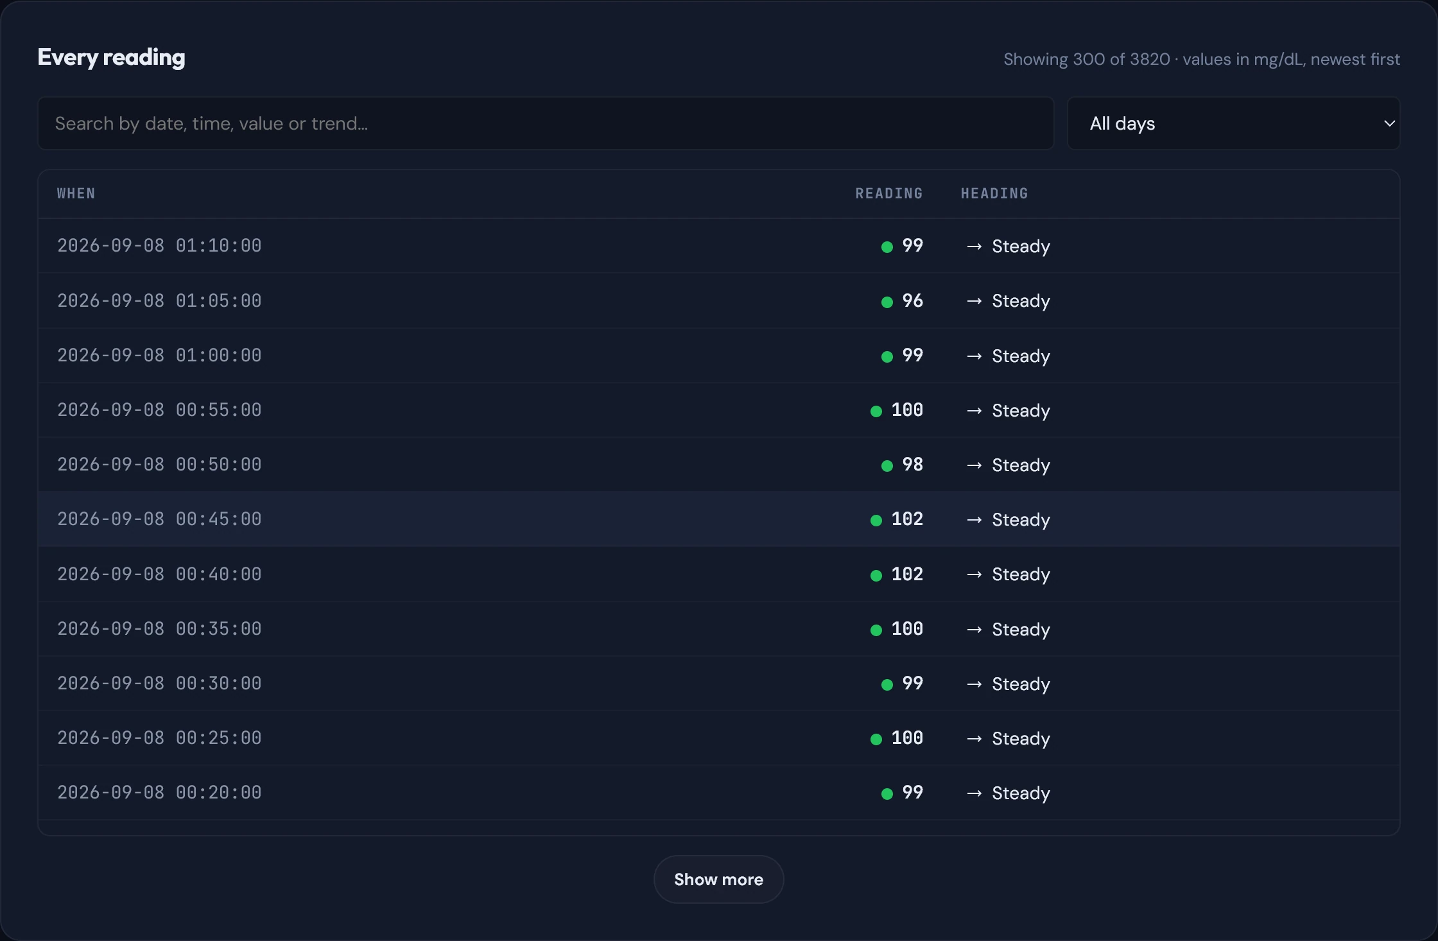The width and height of the screenshot is (1438, 941).
Task: Click the 2026-09-08 01:10:00 timestamp
Action: click(159, 246)
